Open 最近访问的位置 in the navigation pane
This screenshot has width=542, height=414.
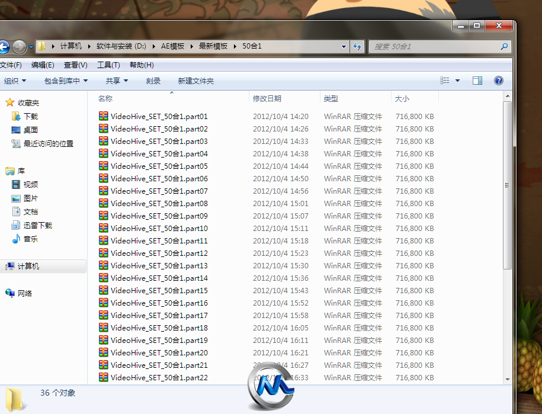click(49, 144)
